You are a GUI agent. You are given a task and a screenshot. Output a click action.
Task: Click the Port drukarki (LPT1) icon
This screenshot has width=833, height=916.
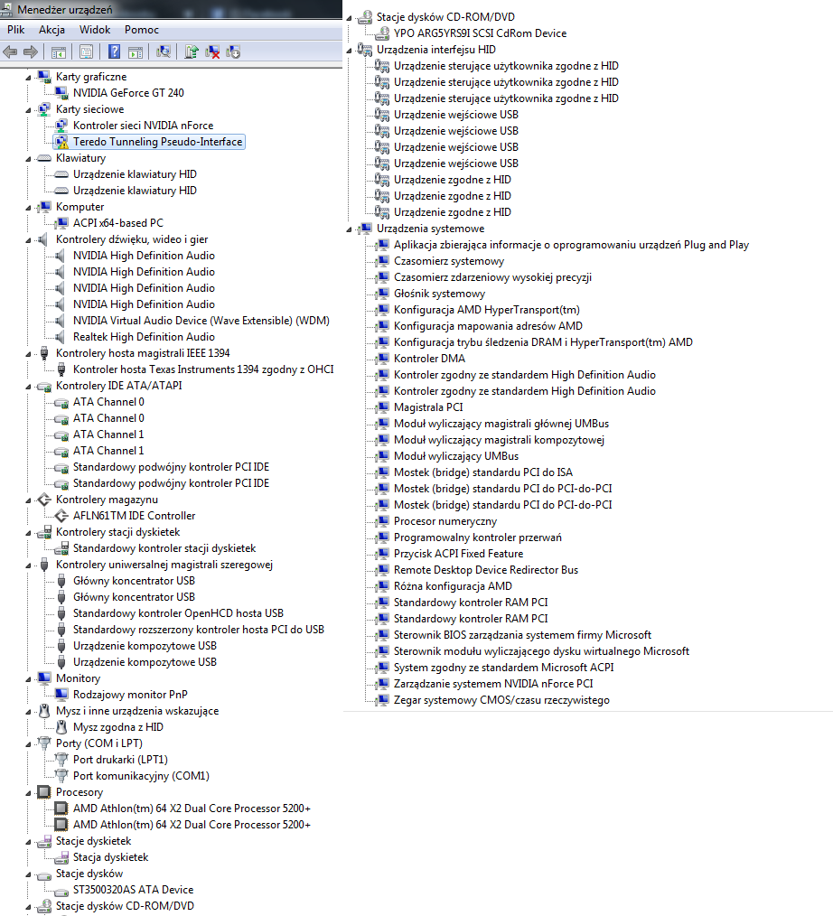click(x=61, y=760)
